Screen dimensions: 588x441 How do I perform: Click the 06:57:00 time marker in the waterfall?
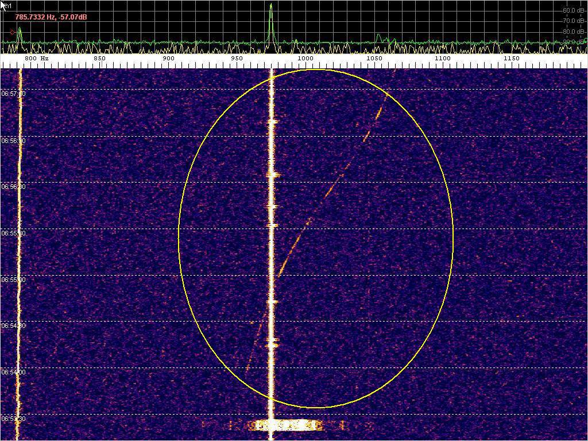coord(13,93)
